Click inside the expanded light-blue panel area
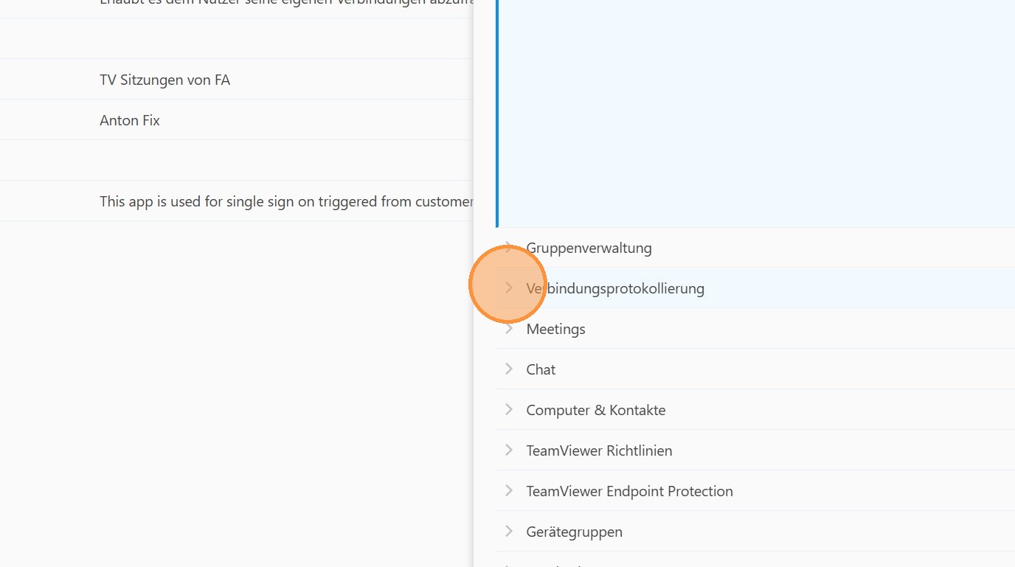The height and width of the screenshot is (567, 1015). [x=752, y=111]
